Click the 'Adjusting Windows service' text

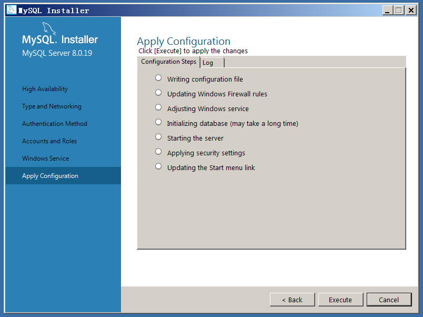(x=208, y=109)
